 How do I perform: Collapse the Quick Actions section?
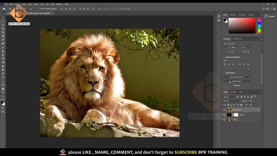click(224, 73)
